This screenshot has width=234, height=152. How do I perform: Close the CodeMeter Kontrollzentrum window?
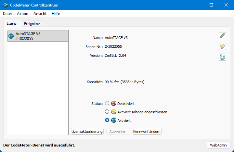pyautogui.click(x=226, y=5)
